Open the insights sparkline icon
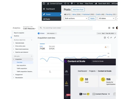Screen dimensions: 132x99 click(x=111, y=37)
